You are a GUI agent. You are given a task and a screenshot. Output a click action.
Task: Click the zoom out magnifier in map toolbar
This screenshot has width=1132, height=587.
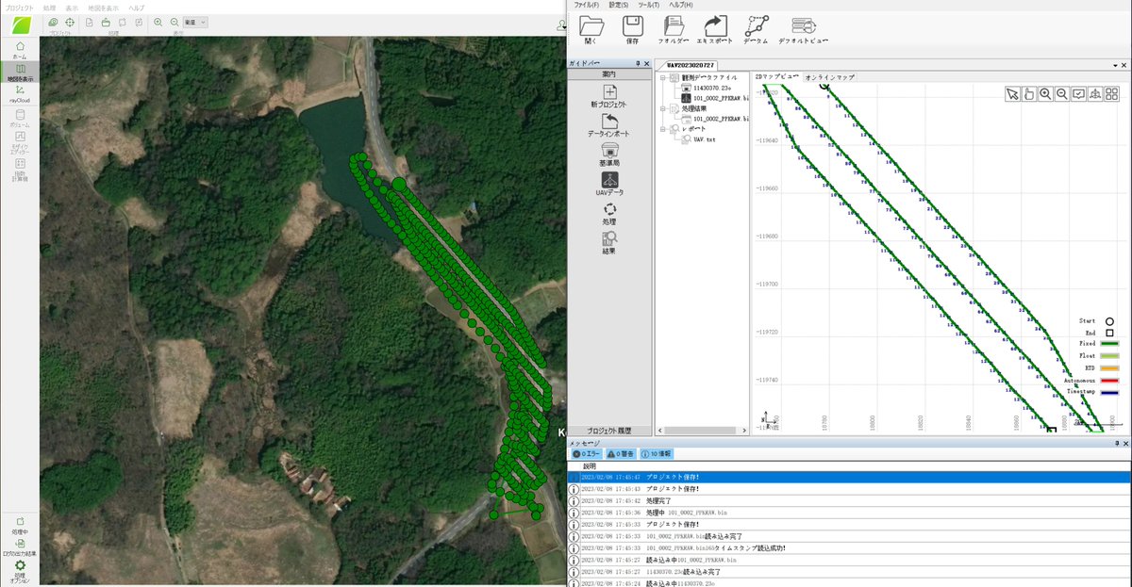pos(175,22)
